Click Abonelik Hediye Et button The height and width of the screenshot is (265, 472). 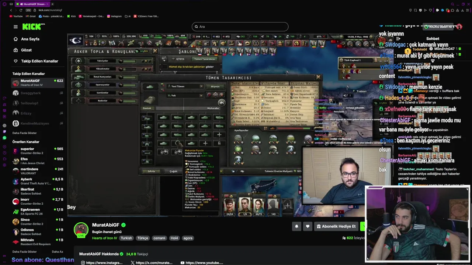tap(336, 226)
